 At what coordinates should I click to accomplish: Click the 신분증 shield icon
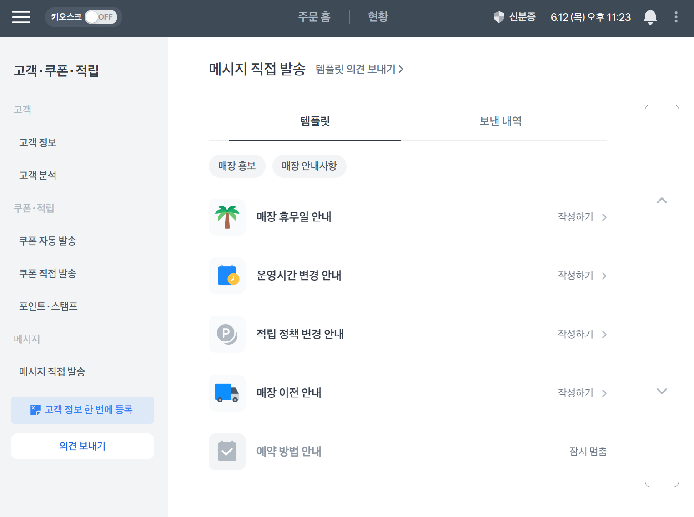499,17
